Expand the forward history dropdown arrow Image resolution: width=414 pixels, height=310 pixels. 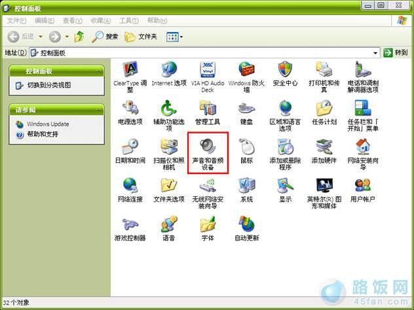click(67, 37)
